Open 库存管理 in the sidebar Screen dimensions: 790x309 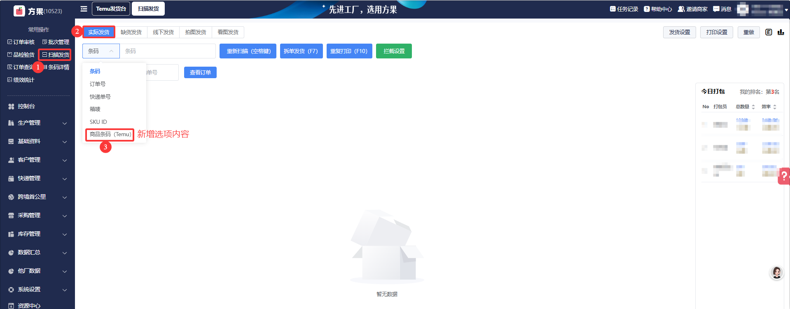(x=37, y=234)
